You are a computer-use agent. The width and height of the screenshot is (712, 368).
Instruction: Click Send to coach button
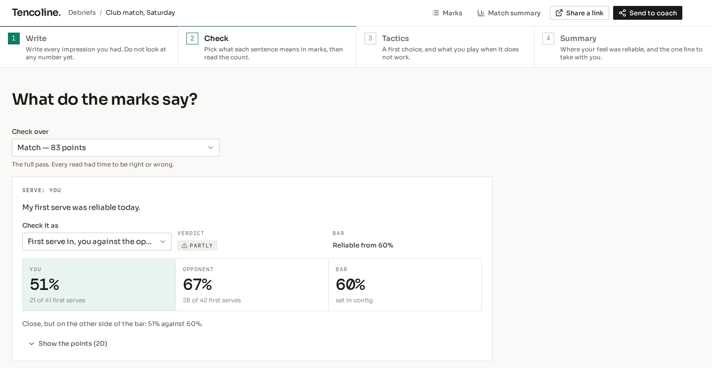pos(648,13)
